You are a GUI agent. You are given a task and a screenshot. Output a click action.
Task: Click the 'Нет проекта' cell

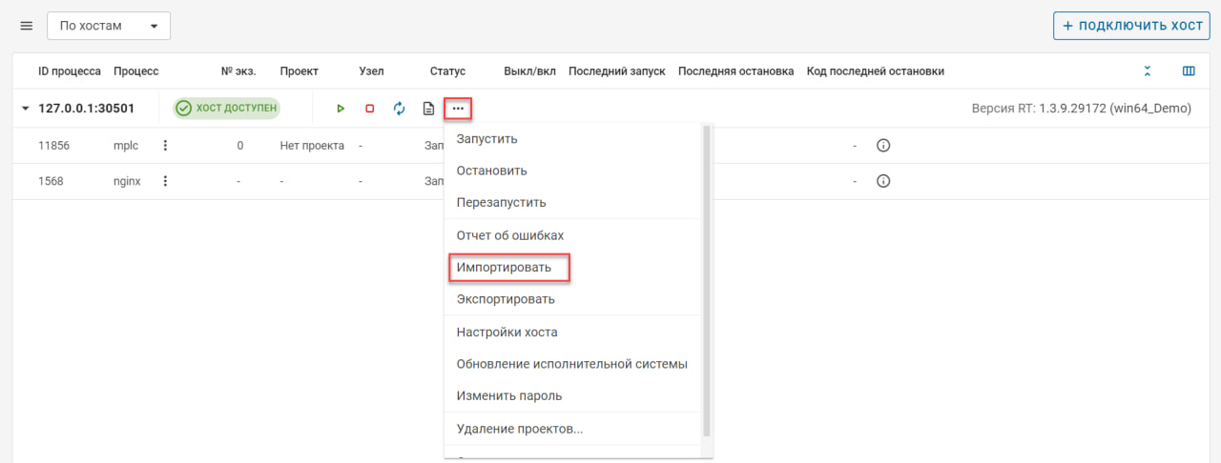tap(312, 146)
